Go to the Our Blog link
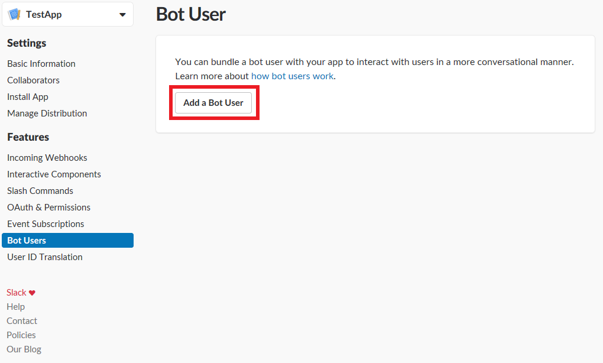 point(24,349)
